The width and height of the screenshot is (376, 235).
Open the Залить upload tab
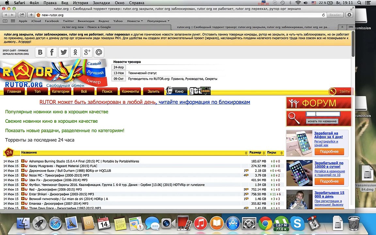click(x=153, y=91)
